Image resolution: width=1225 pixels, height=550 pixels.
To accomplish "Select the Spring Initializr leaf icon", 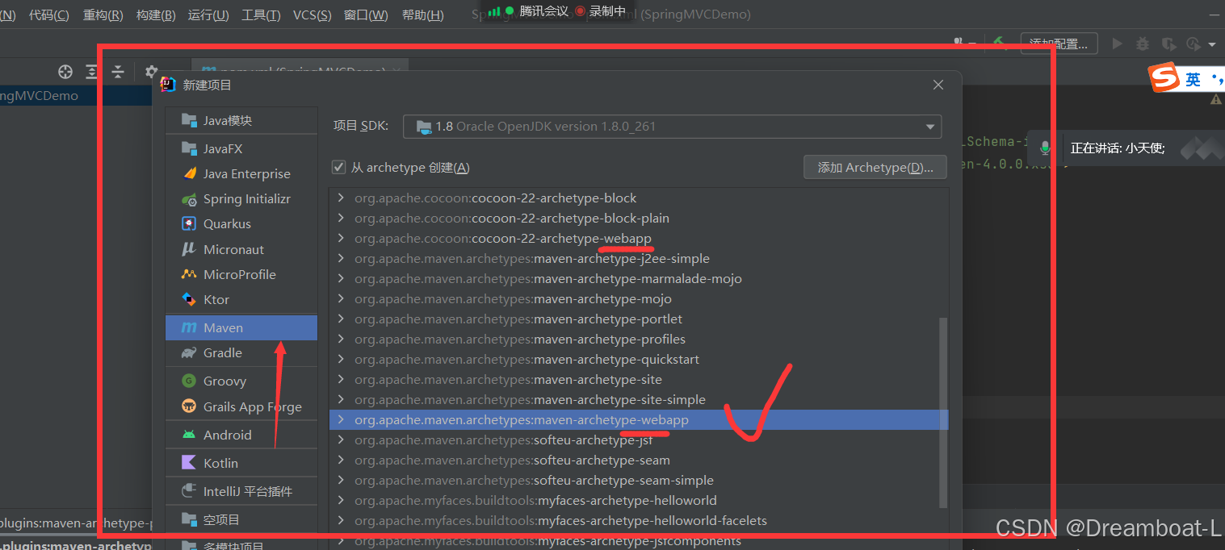I will 189,198.
